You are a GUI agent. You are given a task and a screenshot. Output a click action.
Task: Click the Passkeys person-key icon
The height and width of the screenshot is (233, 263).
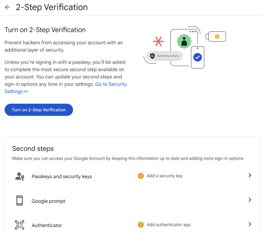click(x=20, y=177)
